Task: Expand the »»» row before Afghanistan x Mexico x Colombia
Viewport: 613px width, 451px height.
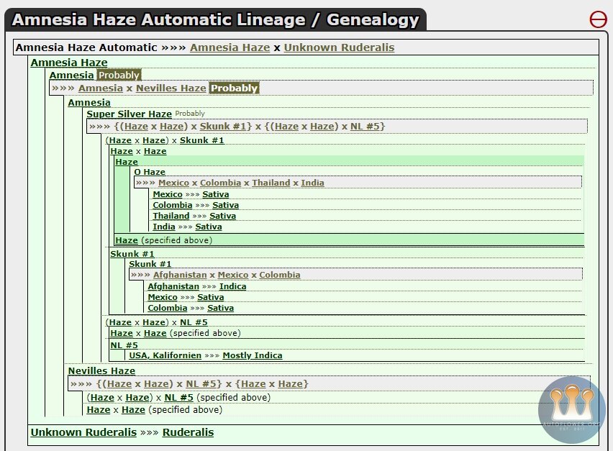Action: pyautogui.click(x=142, y=274)
